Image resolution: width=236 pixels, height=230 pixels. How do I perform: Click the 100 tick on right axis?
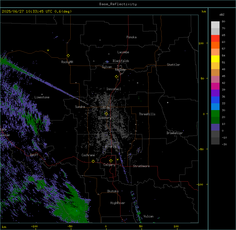point(201,43)
